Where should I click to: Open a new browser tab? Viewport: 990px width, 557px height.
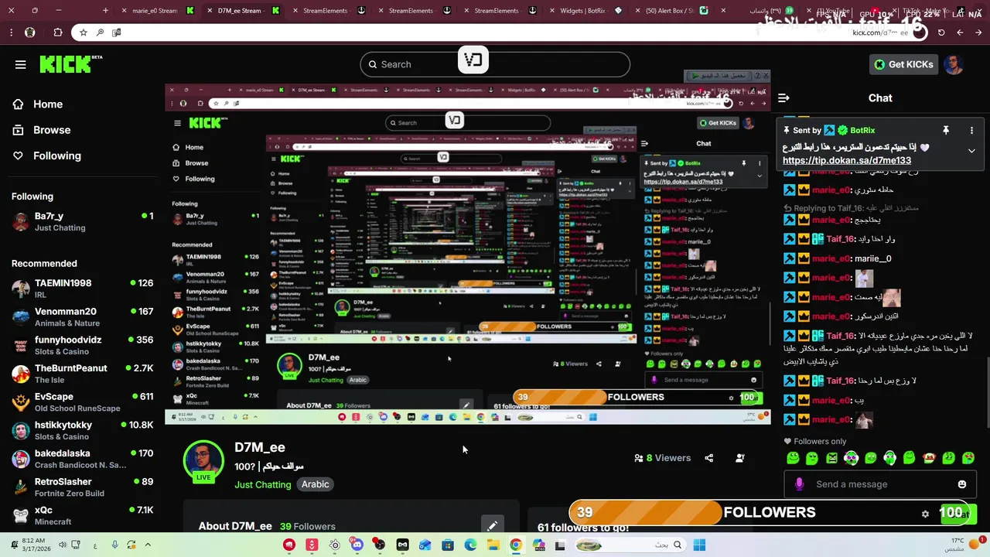pyautogui.click(x=105, y=11)
